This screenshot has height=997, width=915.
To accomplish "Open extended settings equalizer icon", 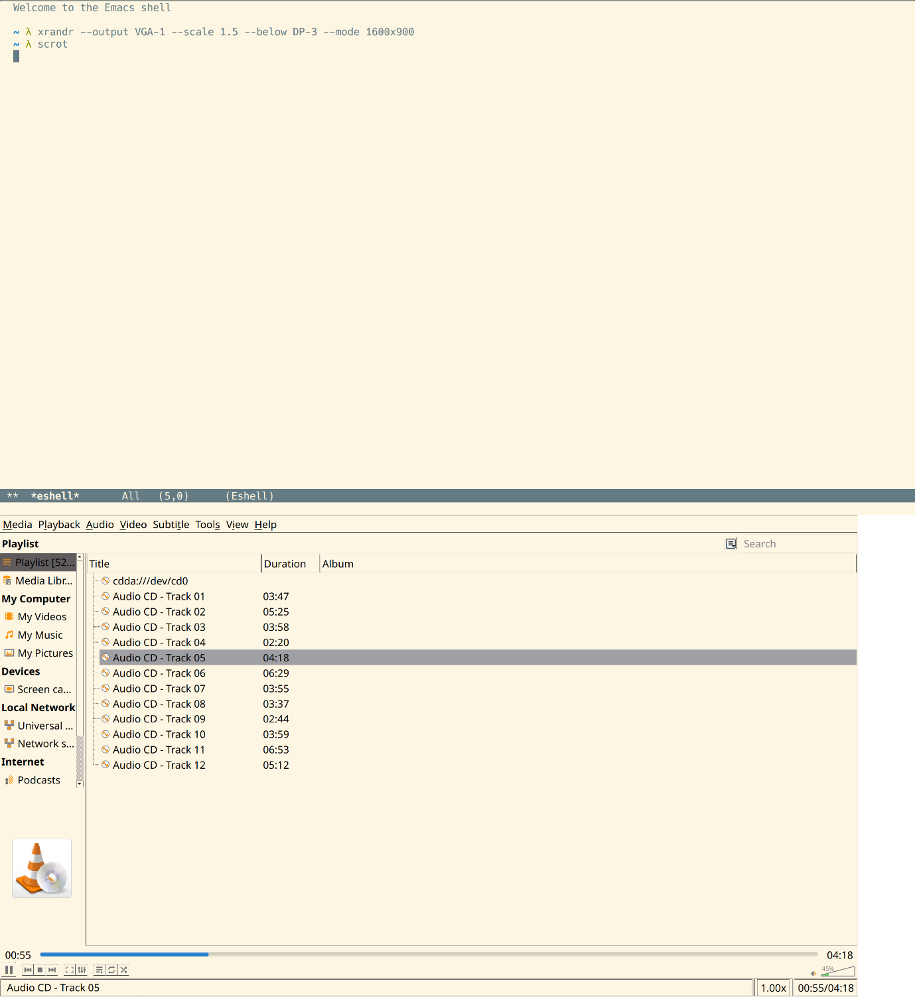I will (82, 970).
